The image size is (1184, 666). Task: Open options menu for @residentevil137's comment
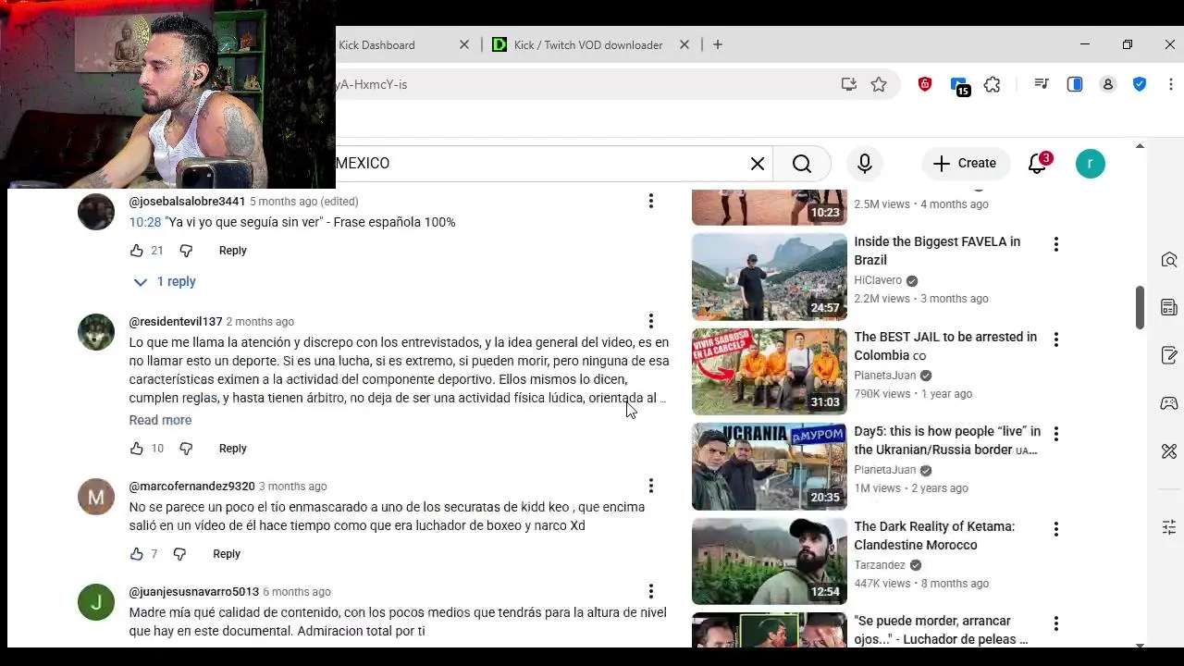click(650, 321)
